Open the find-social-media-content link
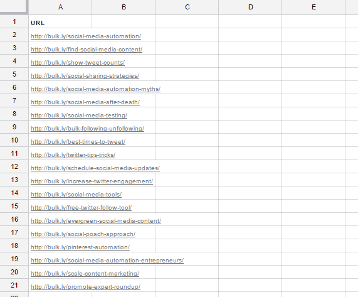The image size is (358, 297). 87,50
